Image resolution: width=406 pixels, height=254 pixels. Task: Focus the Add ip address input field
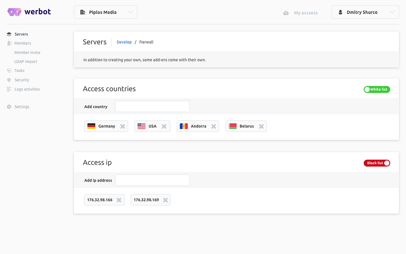click(x=152, y=180)
